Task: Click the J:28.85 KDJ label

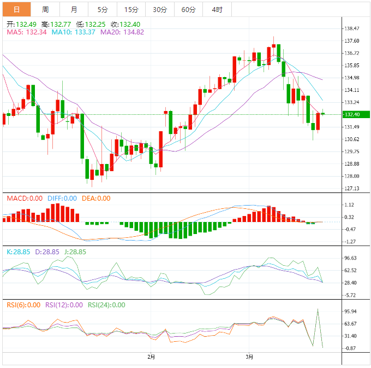Action: pos(75,252)
